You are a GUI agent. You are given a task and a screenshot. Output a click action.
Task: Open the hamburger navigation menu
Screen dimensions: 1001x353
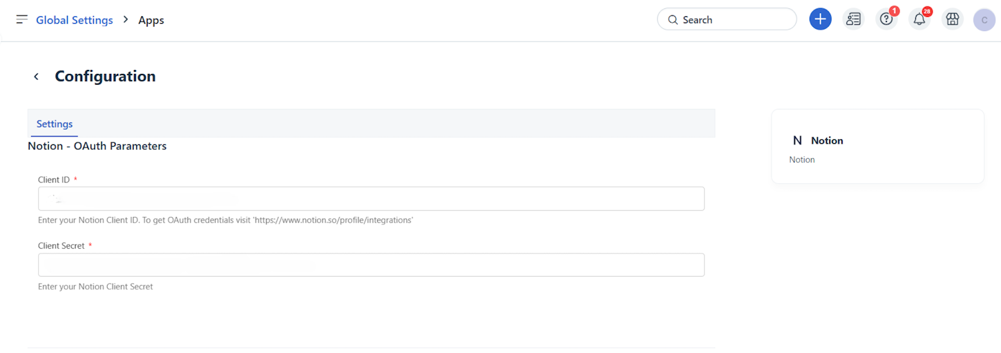[22, 19]
